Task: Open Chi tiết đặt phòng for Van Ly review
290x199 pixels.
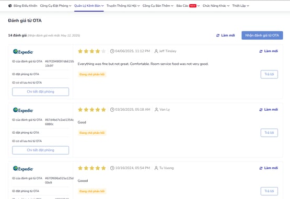Action: click(x=41, y=150)
